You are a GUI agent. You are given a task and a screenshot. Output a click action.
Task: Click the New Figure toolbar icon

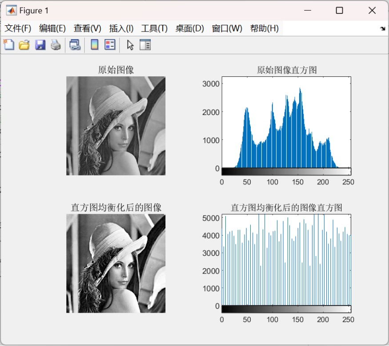(9, 45)
